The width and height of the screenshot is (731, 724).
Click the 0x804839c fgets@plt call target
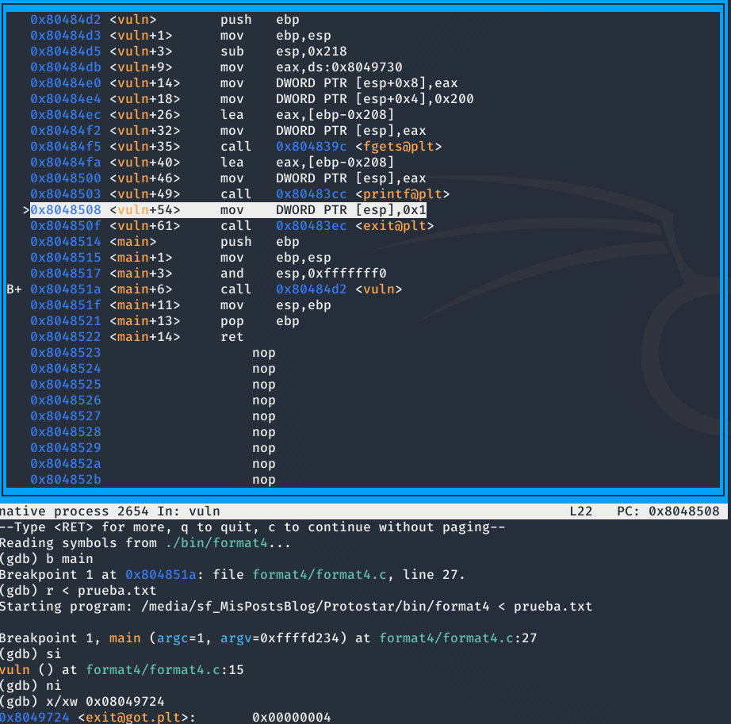[358, 147]
